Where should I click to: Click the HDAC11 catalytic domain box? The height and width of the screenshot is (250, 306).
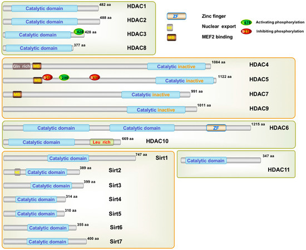coord(206,161)
